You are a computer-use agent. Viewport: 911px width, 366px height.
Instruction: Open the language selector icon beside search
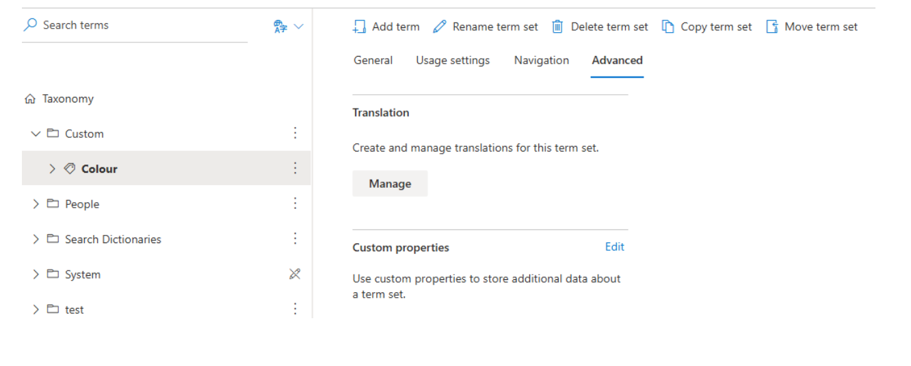pos(288,27)
